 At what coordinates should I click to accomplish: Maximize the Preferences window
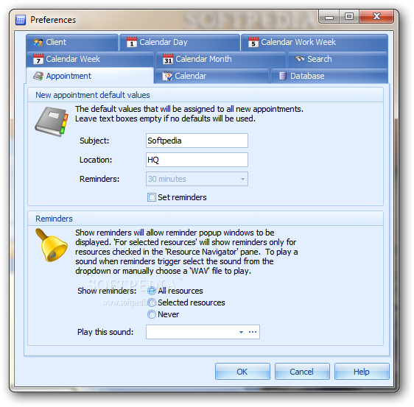click(349, 17)
